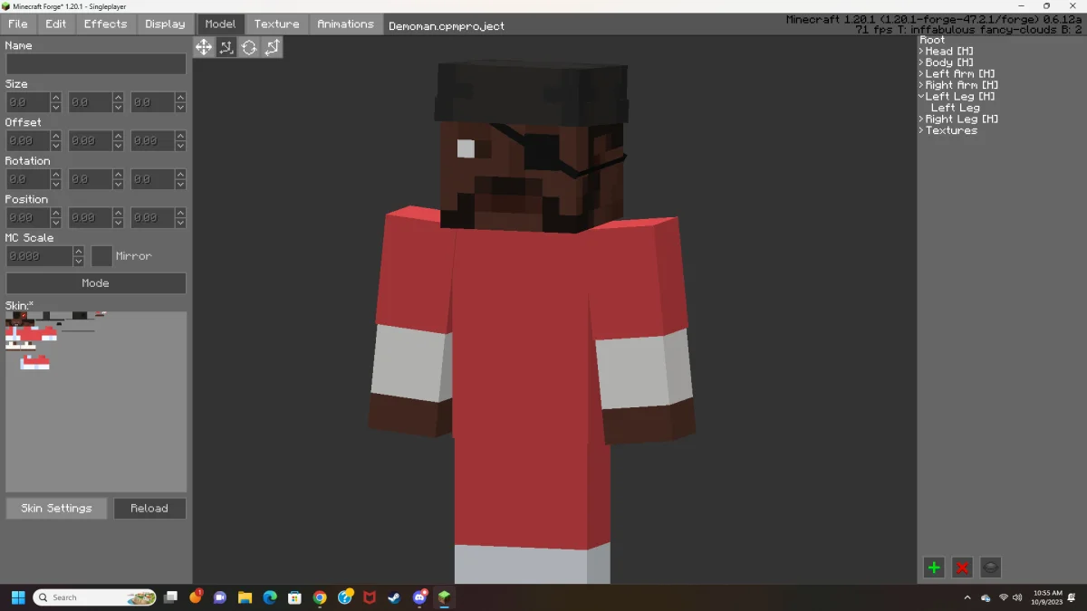The height and width of the screenshot is (611, 1087).
Task: Select the Root tree item
Action: [x=932, y=40]
